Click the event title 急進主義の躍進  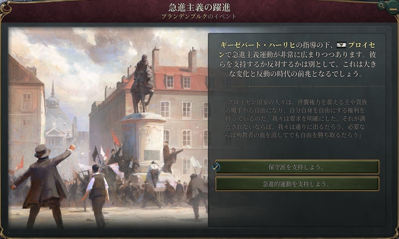click(199, 7)
